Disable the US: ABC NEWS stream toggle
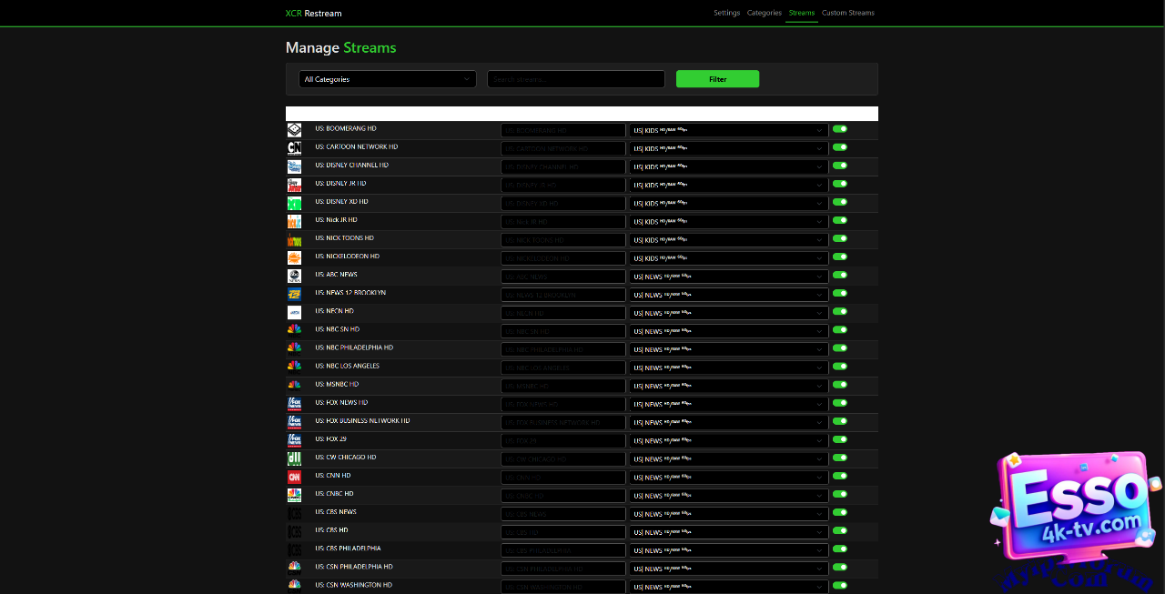 tap(839, 275)
